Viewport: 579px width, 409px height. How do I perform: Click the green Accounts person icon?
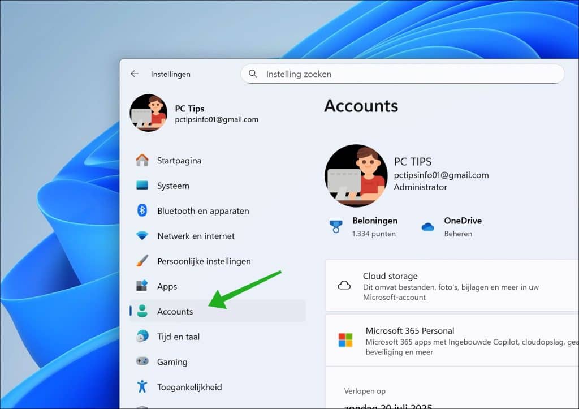click(142, 311)
